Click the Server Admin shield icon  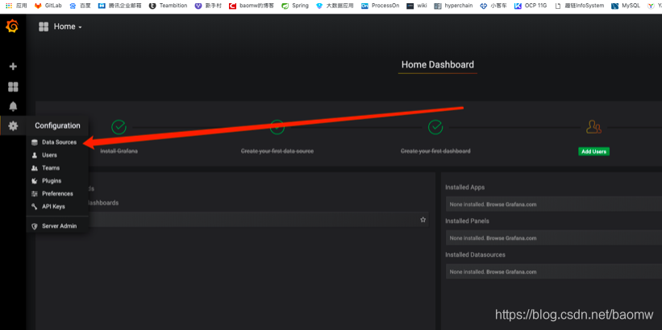tap(35, 226)
